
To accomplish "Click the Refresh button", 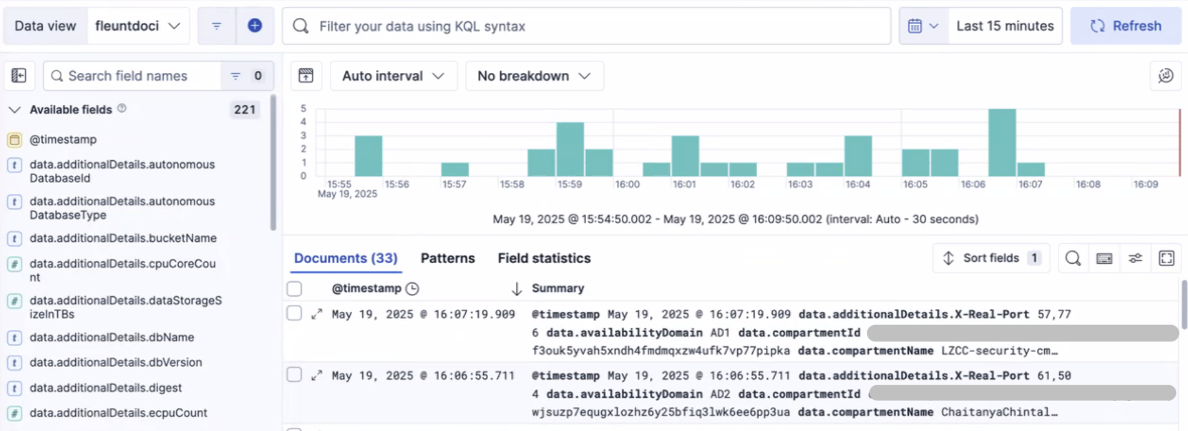I will [x=1125, y=26].
